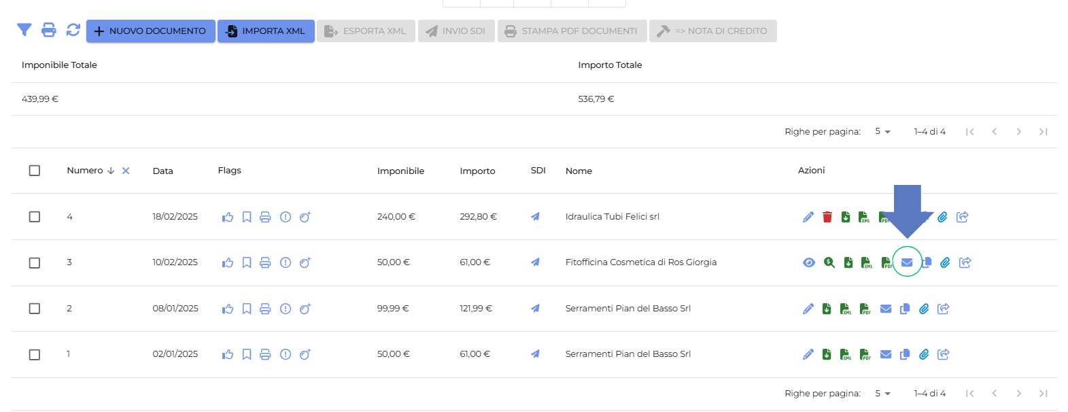Click the filter funnel icon in the toolbar
The height and width of the screenshot is (412, 1068).
click(x=24, y=30)
